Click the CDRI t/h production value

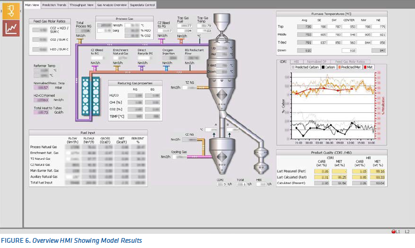[222, 184]
